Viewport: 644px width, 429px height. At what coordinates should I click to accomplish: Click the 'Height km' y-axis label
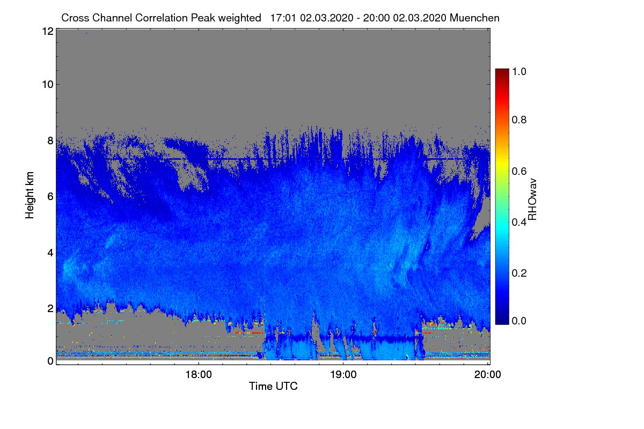tap(31, 196)
